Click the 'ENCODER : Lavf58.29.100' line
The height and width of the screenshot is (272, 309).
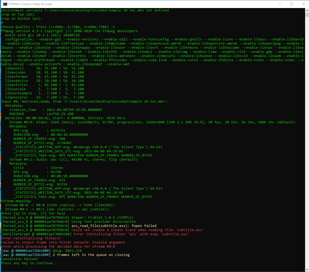tap(41, 114)
